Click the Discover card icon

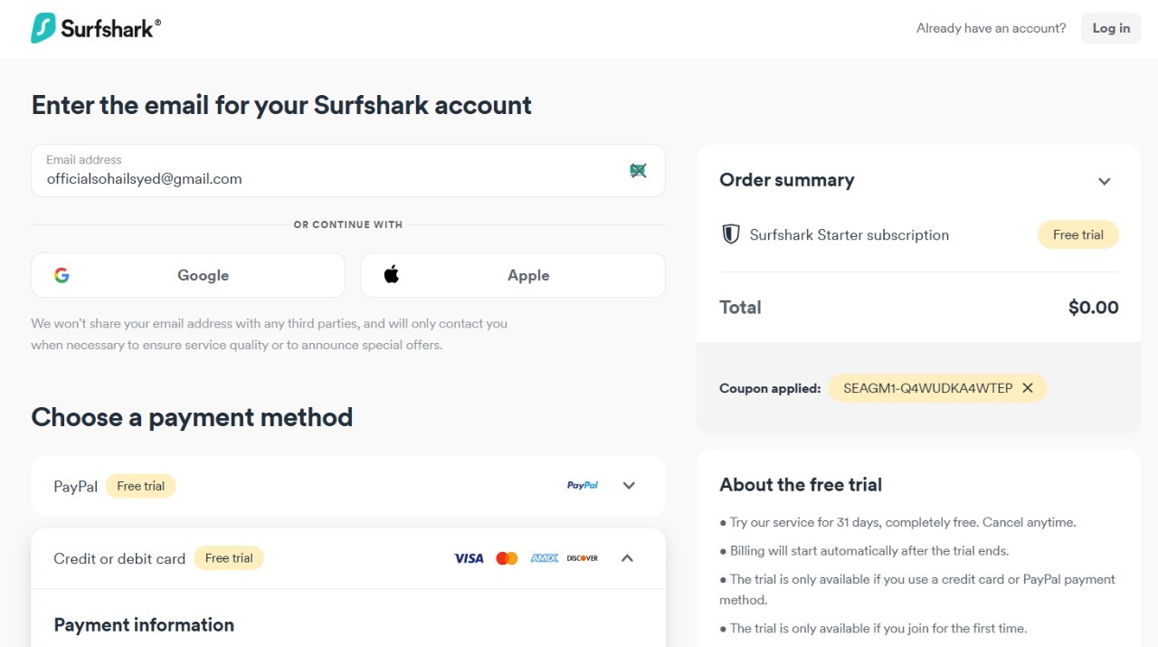click(581, 557)
